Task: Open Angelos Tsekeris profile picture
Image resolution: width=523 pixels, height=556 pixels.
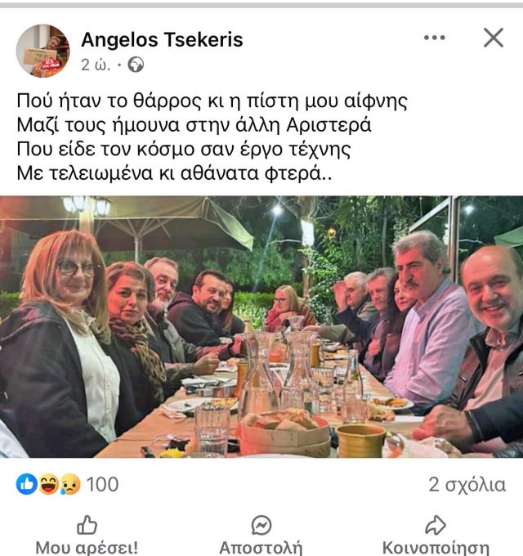Action: pos(42,51)
